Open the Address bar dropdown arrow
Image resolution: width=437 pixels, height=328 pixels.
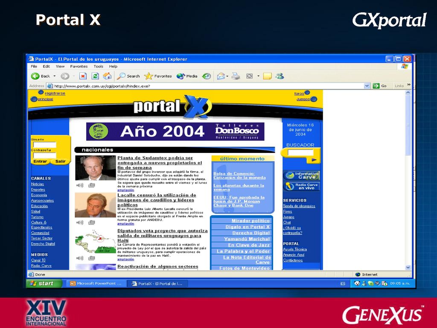click(367, 86)
